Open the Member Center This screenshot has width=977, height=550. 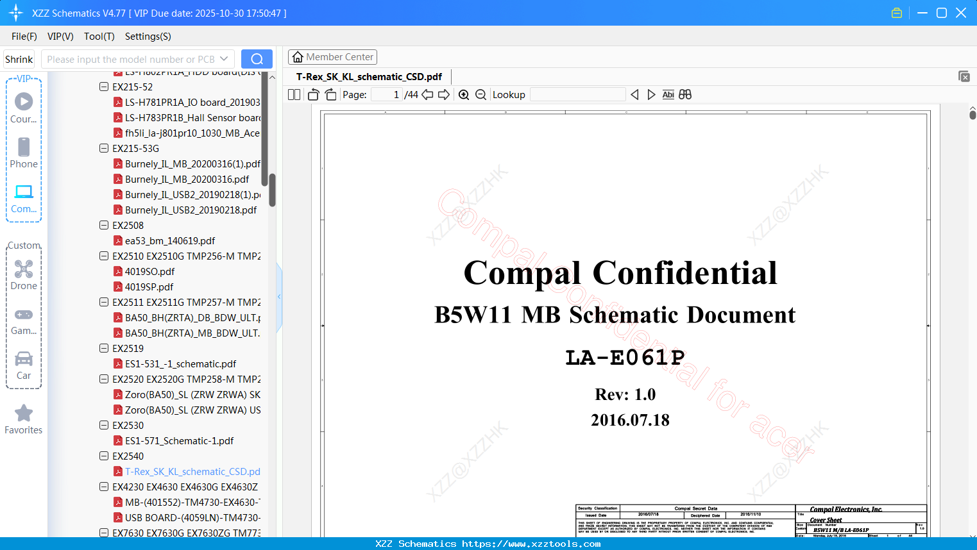[332, 57]
